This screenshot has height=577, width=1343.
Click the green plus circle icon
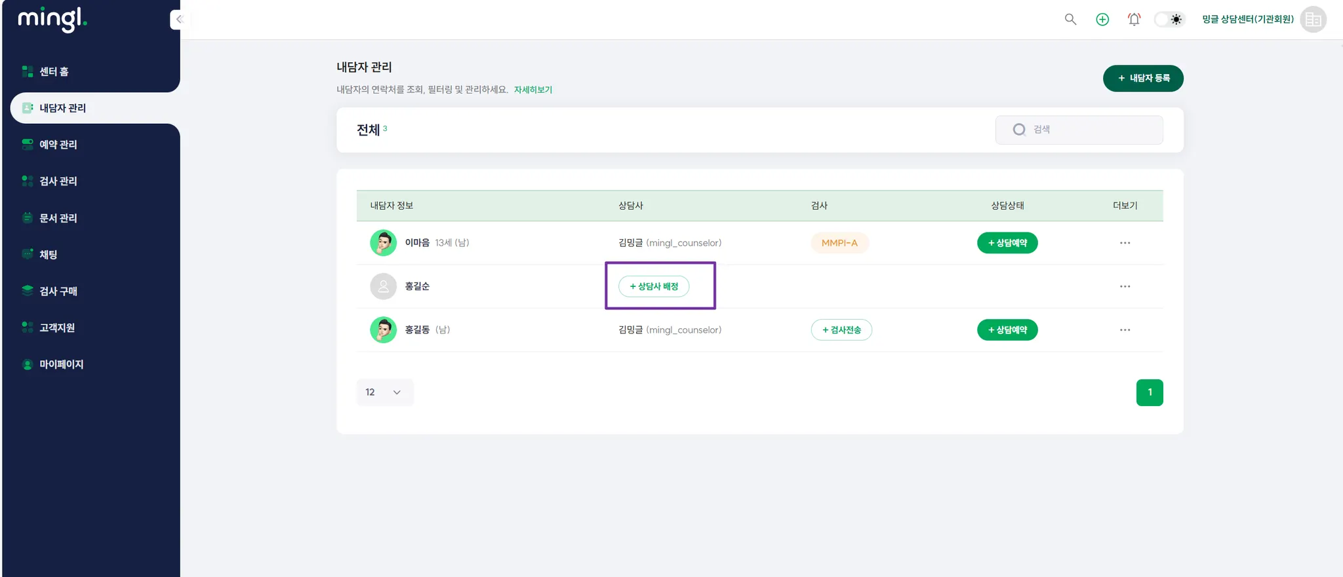[x=1102, y=20]
